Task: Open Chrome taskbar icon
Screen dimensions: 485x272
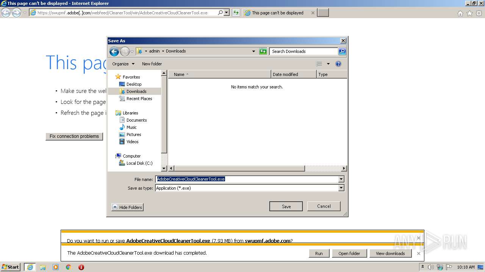Action: [69, 267]
